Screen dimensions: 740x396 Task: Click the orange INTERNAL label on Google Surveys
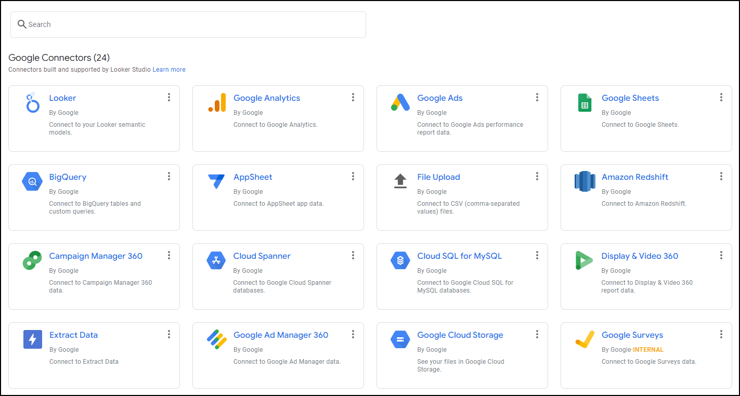648,350
